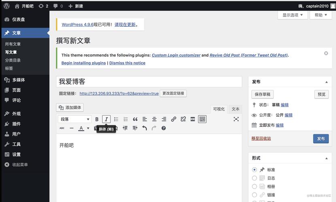The height and width of the screenshot is (202, 336).
Task: Open keyboard shortcuts help icon
Action: [x=164, y=128]
